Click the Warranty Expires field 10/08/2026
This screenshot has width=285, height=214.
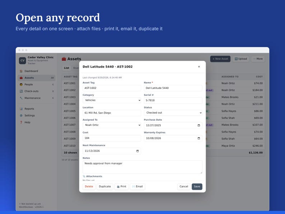click(x=173, y=138)
